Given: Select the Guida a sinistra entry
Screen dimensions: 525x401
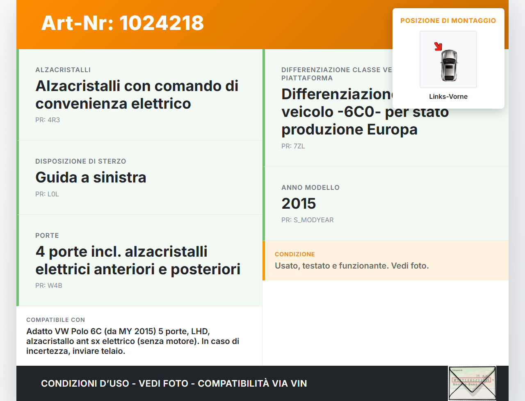Looking at the screenshot, I should point(91,177).
